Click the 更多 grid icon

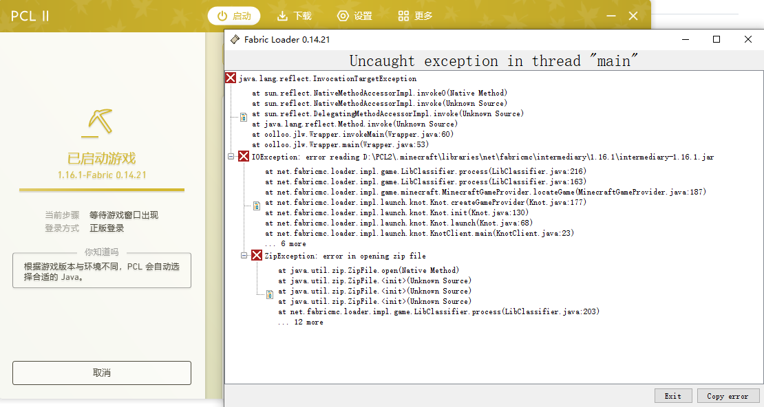(x=403, y=16)
